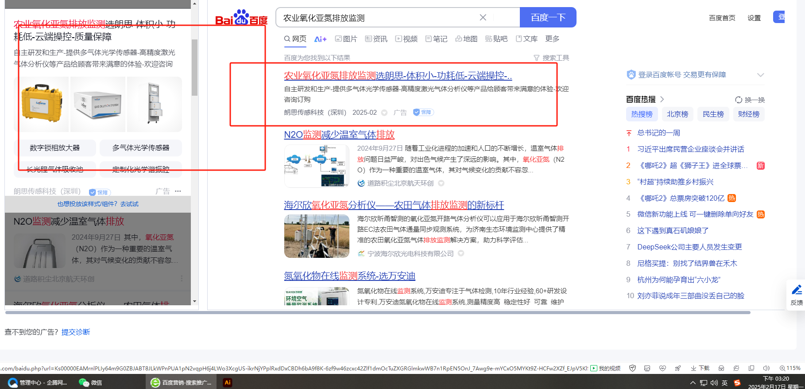This screenshot has height=389, width=805.
Task: Click the Sogou input method tray icon
Action: point(737,383)
